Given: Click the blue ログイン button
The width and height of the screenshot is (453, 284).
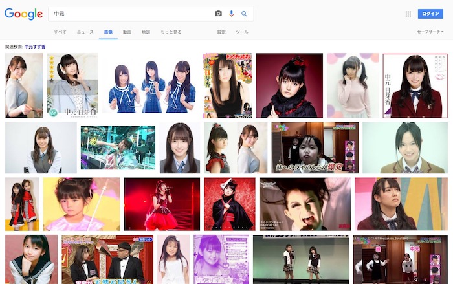Looking at the screenshot, I should [x=430, y=14].
